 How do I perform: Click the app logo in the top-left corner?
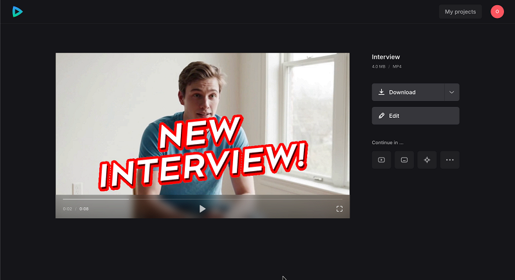coord(17,12)
